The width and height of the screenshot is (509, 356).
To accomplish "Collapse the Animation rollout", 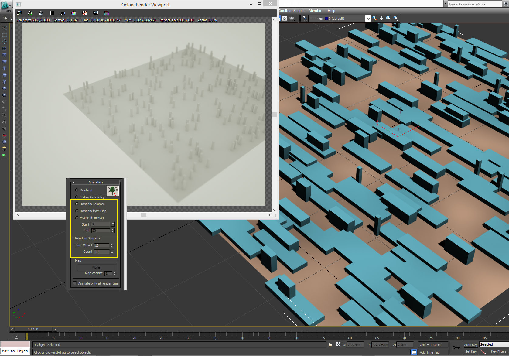I will click(x=96, y=182).
